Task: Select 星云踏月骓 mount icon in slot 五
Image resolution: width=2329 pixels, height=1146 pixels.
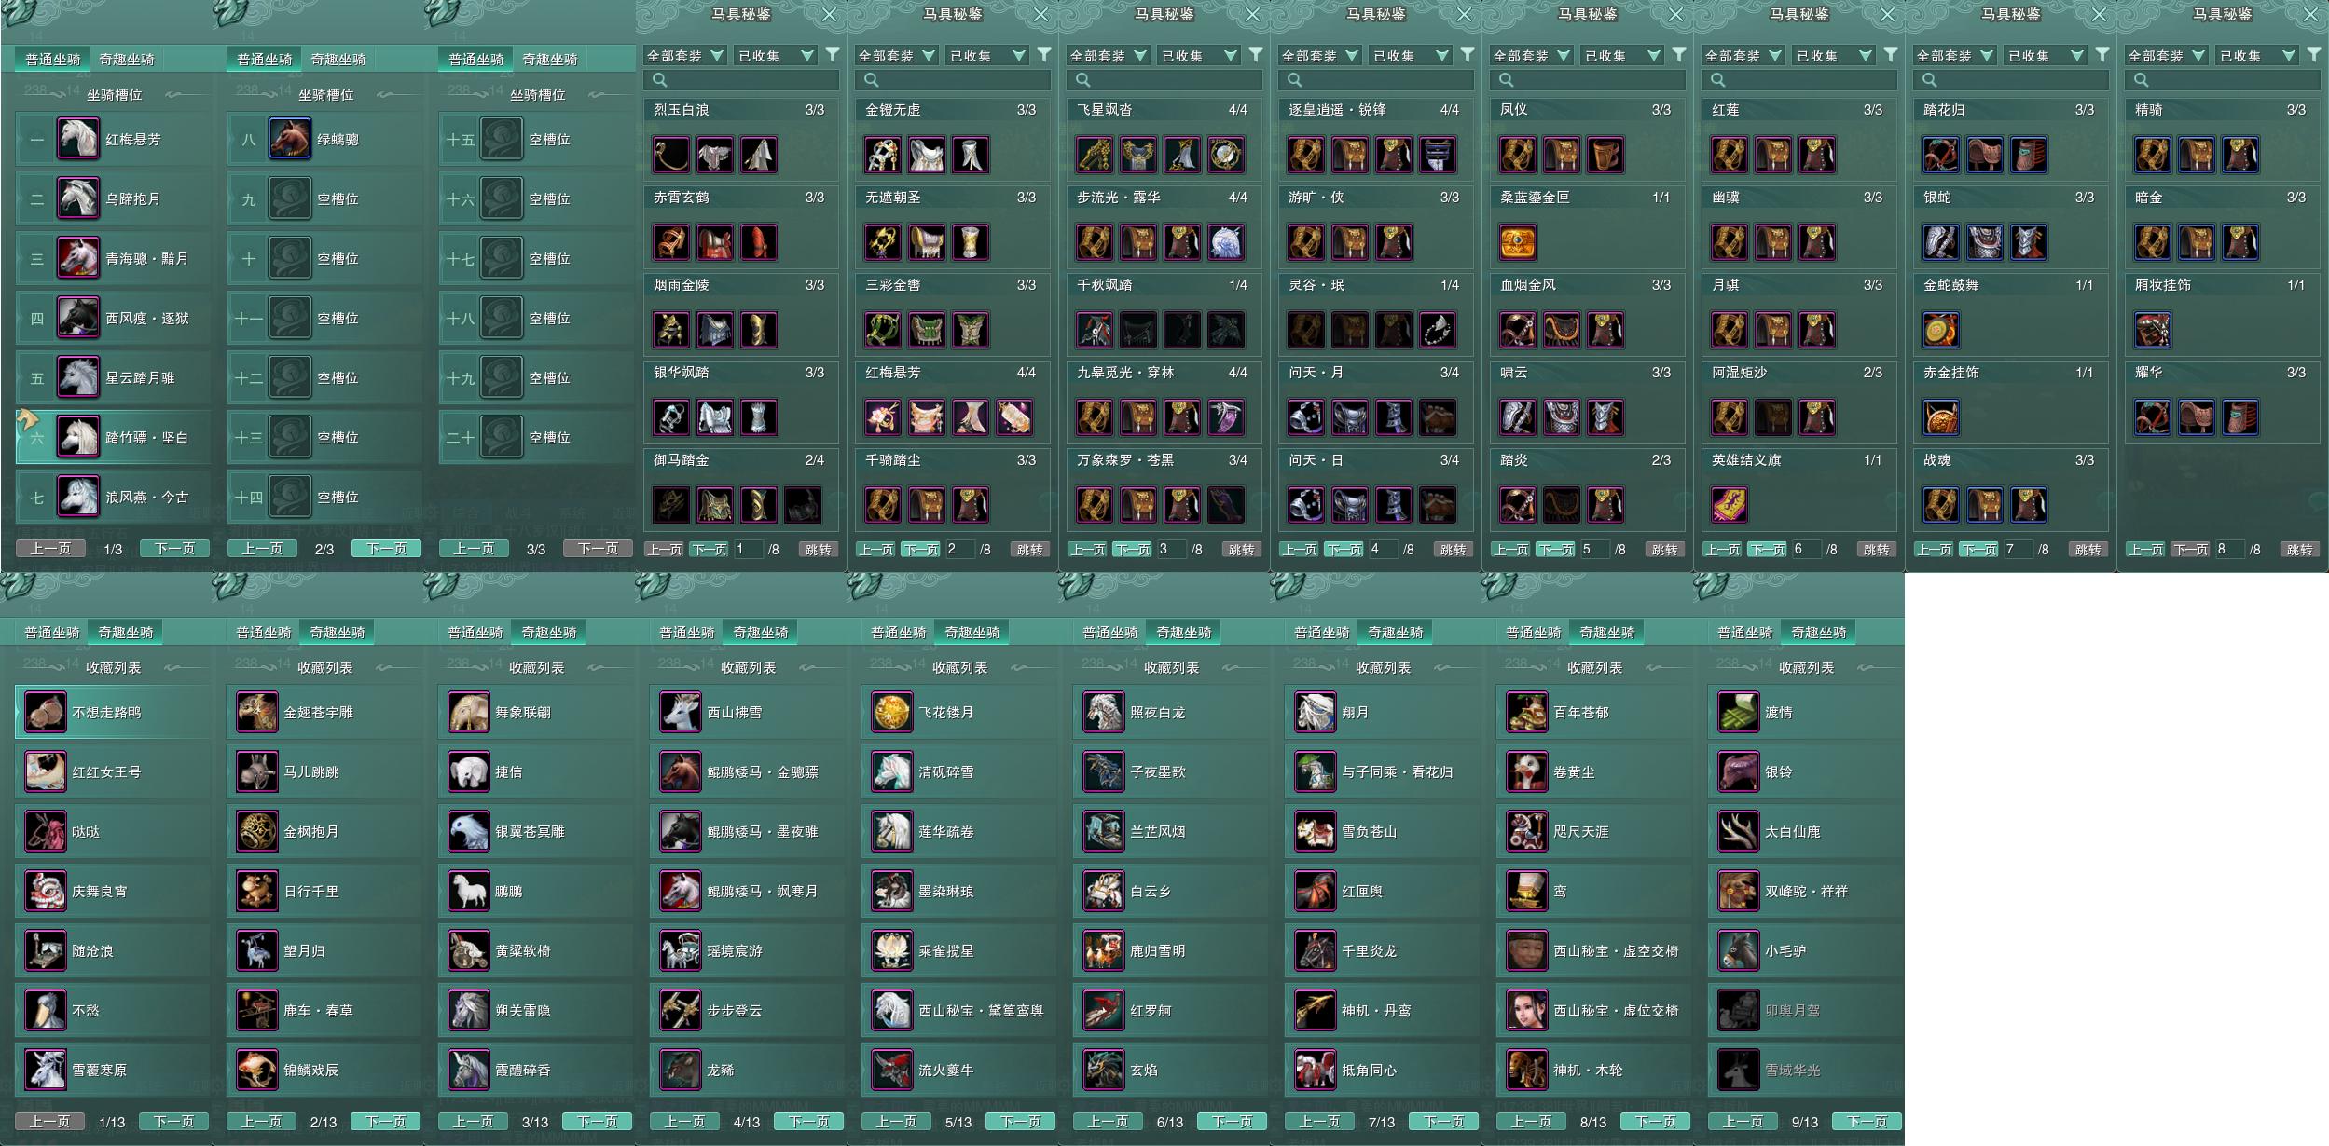Action: [77, 377]
